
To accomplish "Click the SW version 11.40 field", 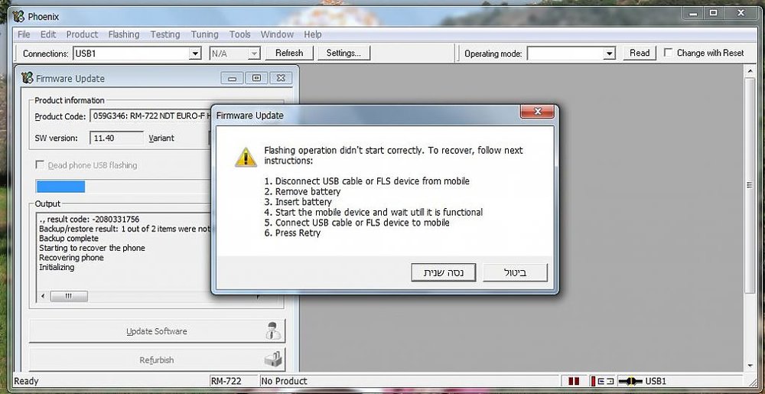I will point(116,138).
